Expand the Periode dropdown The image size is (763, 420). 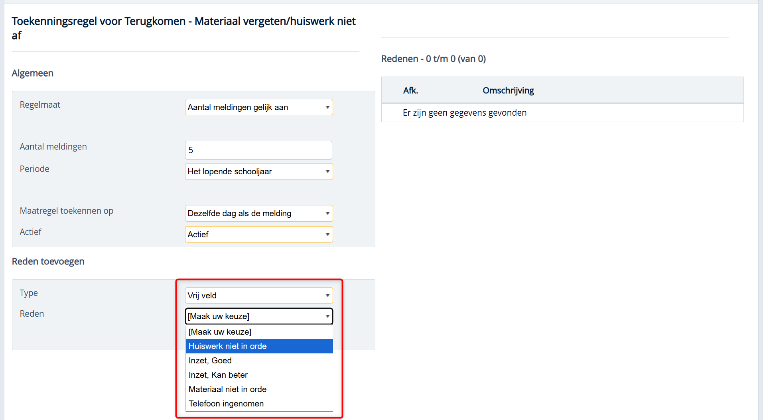click(258, 172)
